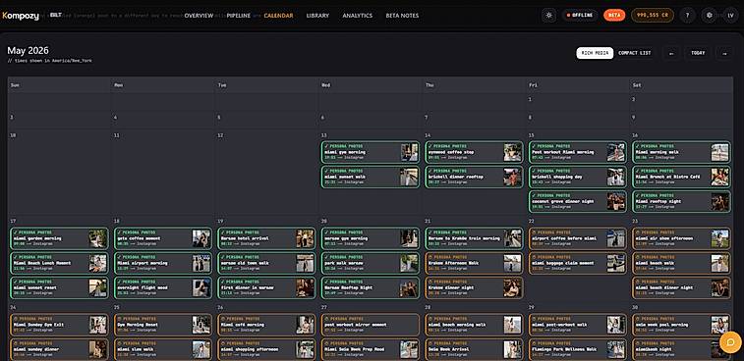Open the 'Warsaw hotel arrival' card
744x361 pixels.
pos(266,238)
